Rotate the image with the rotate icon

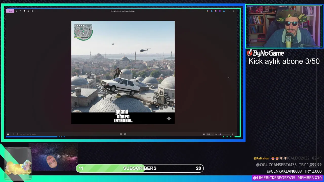pyautogui.click(x=16, y=11)
